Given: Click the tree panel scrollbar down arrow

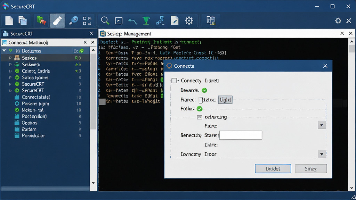Looking at the screenshot, I should 93,183.
